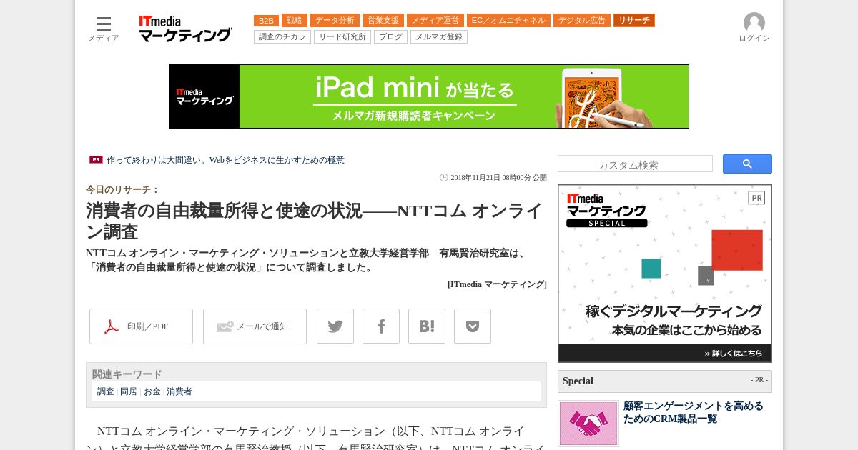Share the article on Facebook

click(381, 326)
